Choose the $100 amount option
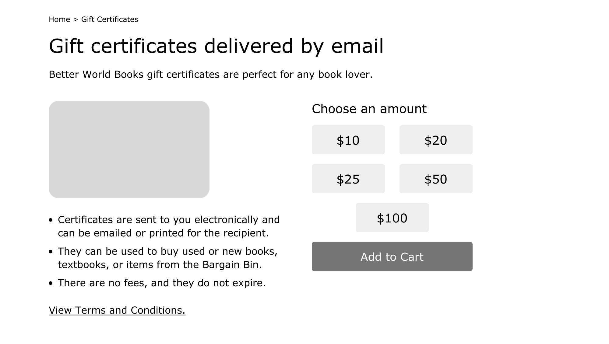Screen dimensions: 609x344 point(392,218)
